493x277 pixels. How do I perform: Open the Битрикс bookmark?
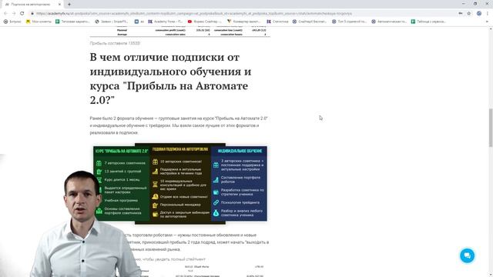coord(12,22)
